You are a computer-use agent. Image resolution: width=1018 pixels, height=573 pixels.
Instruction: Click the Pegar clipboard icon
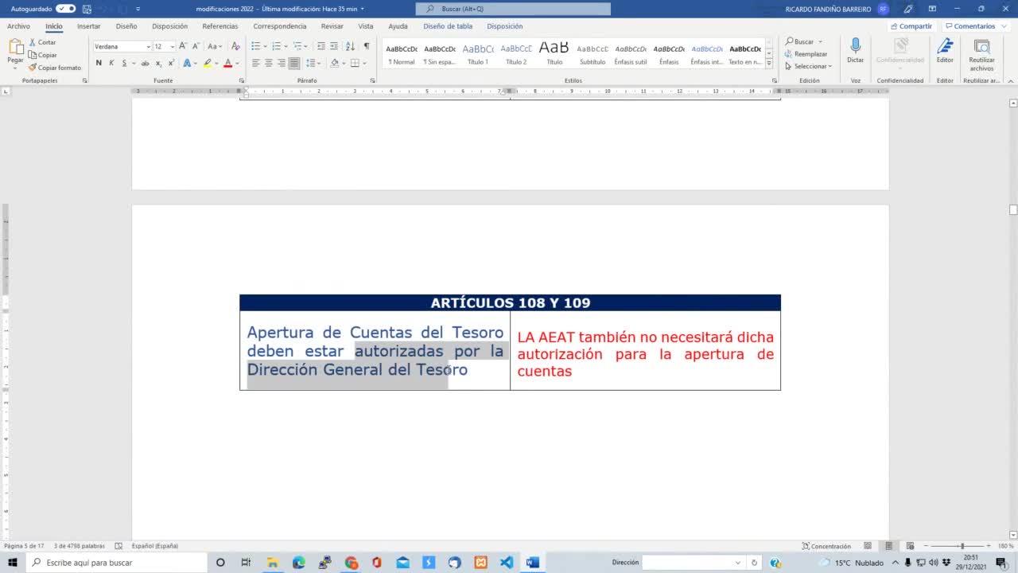[x=15, y=47]
